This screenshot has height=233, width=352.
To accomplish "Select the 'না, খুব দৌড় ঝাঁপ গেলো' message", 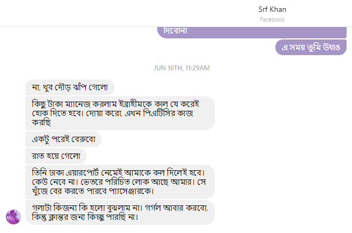I will [x=70, y=87].
